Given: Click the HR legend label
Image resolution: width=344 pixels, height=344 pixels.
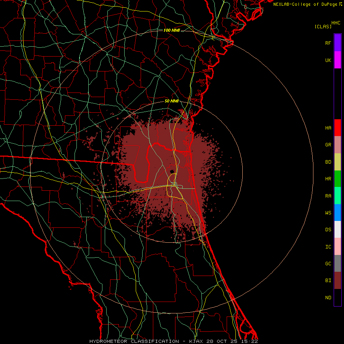Looking at the screenshot, I should [x=328, y=179].
